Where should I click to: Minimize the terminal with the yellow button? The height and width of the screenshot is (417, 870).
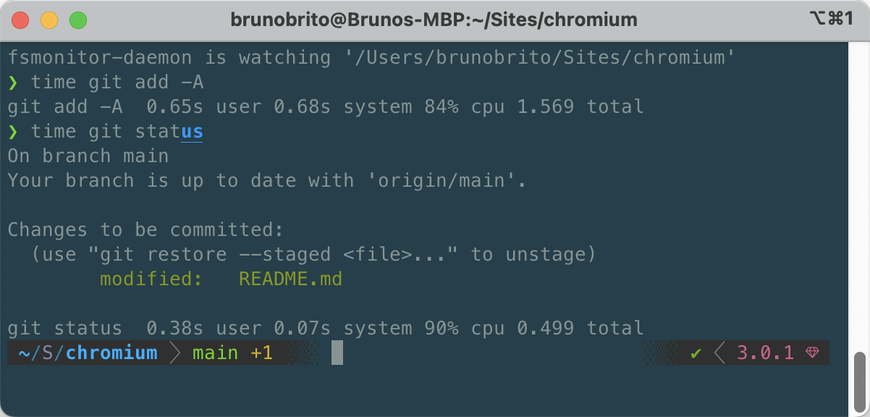pos(49,20)
